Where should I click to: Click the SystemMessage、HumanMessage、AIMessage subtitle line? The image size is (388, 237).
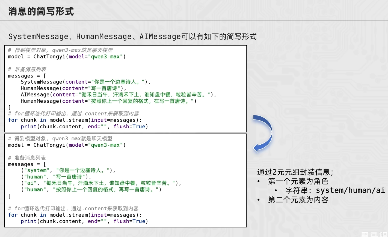pos(132,37)
